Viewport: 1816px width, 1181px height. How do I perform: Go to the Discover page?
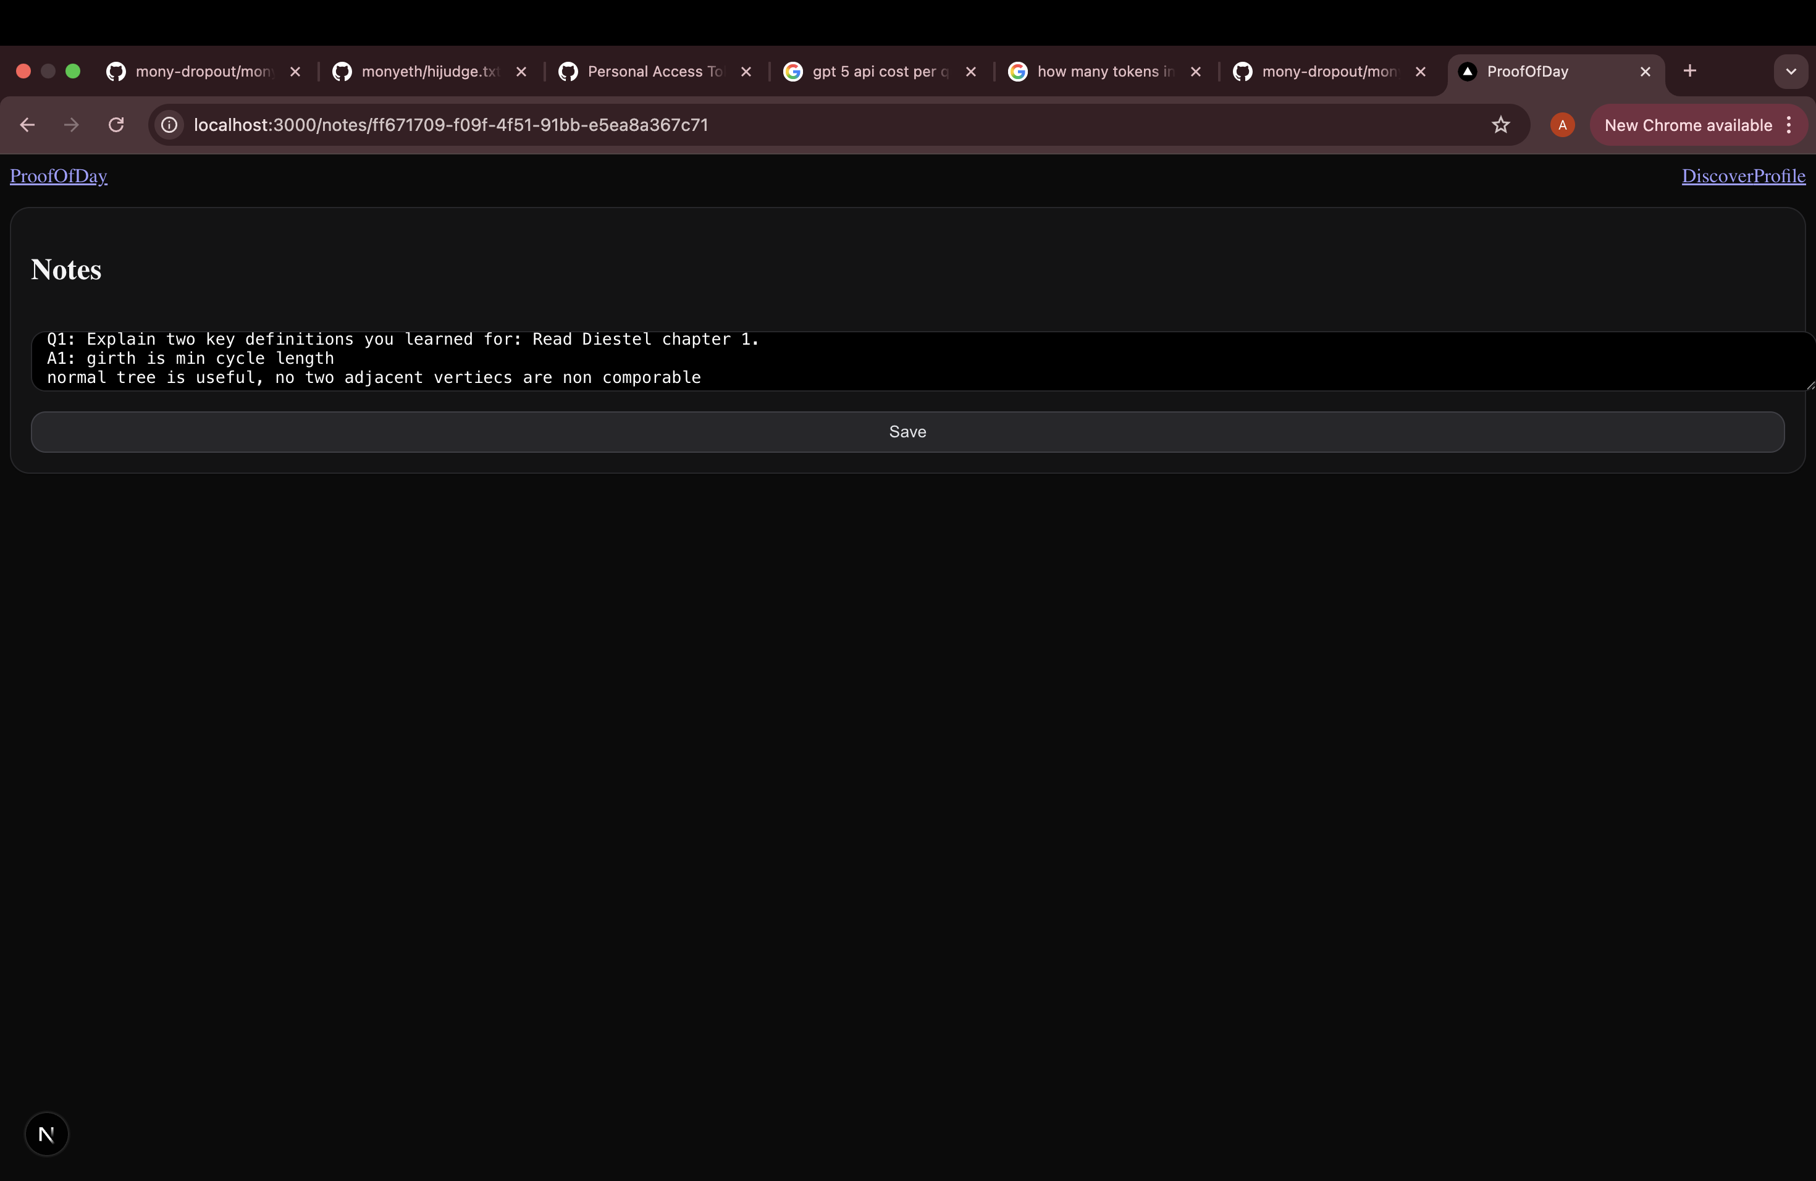tap(1717, 176)
